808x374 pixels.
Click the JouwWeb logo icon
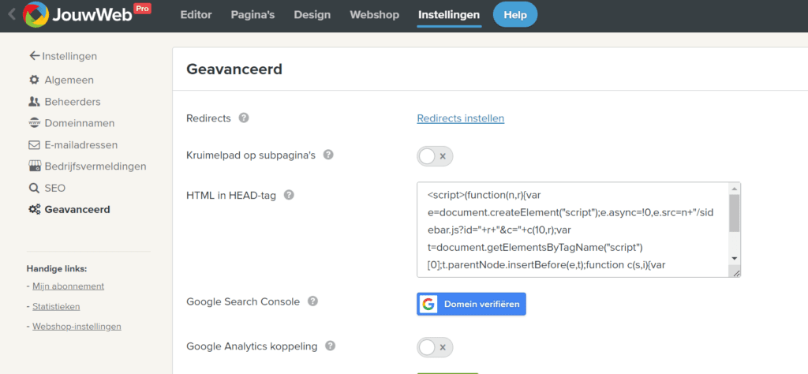point(35,15)
